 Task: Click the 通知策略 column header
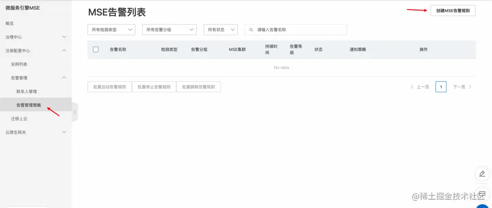(x=358, y=50)
